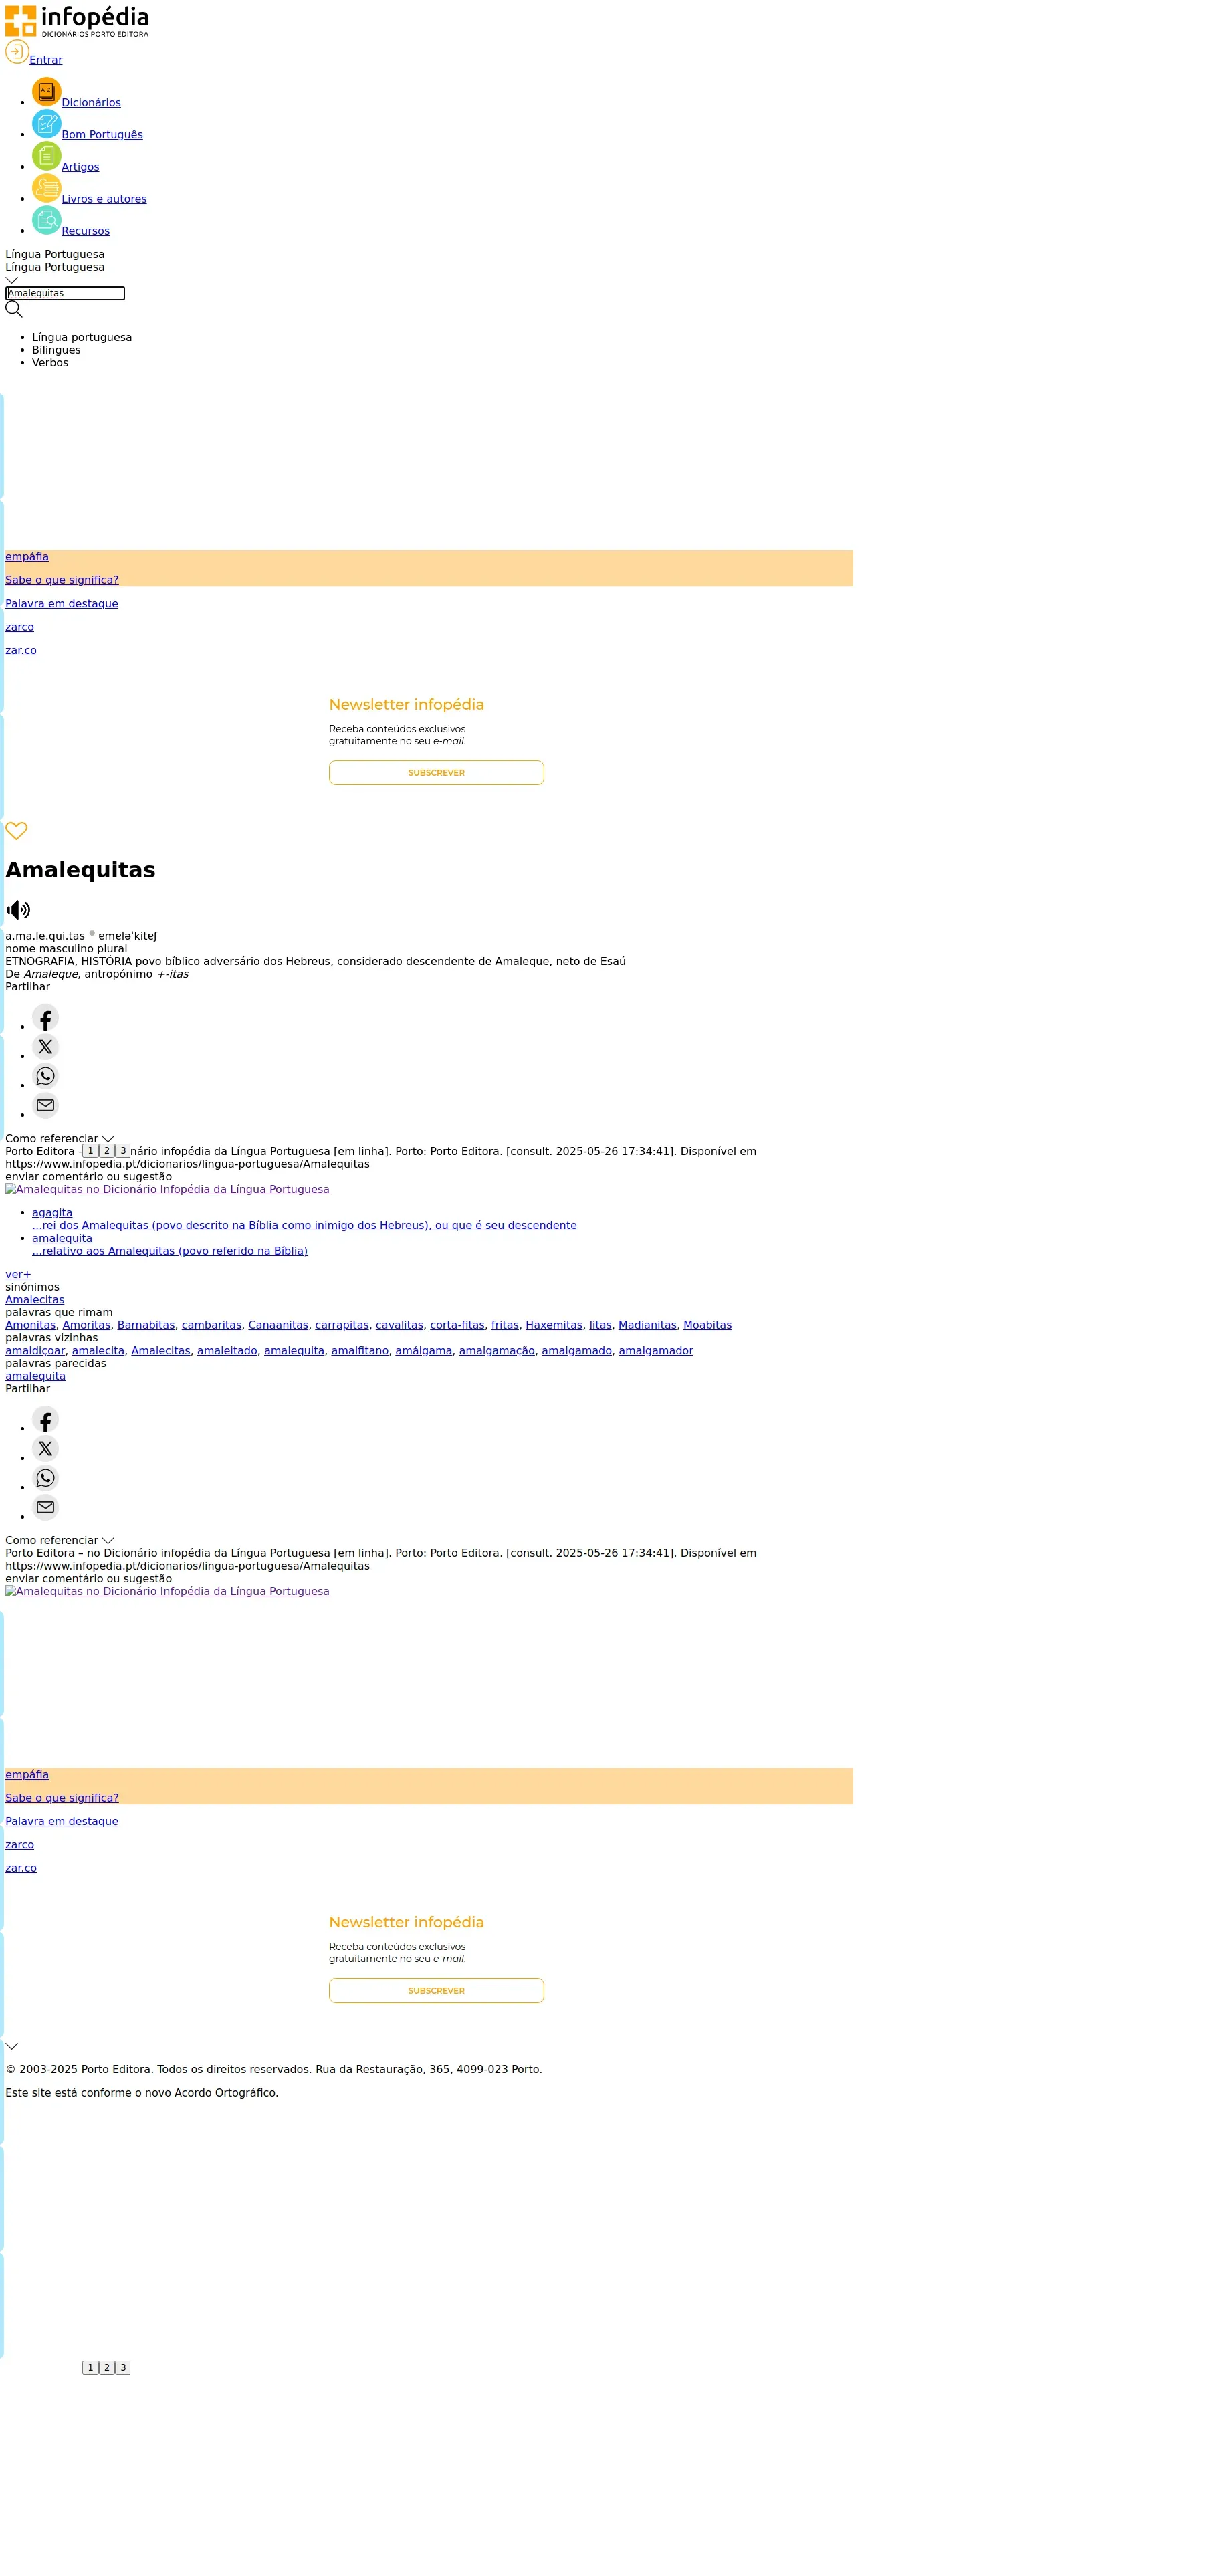
Task: Open the neighbouring word amalgamado
Action: point(577,1351)
